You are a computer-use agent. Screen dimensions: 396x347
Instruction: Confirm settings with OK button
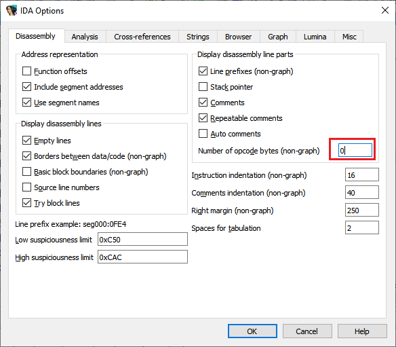252,331
